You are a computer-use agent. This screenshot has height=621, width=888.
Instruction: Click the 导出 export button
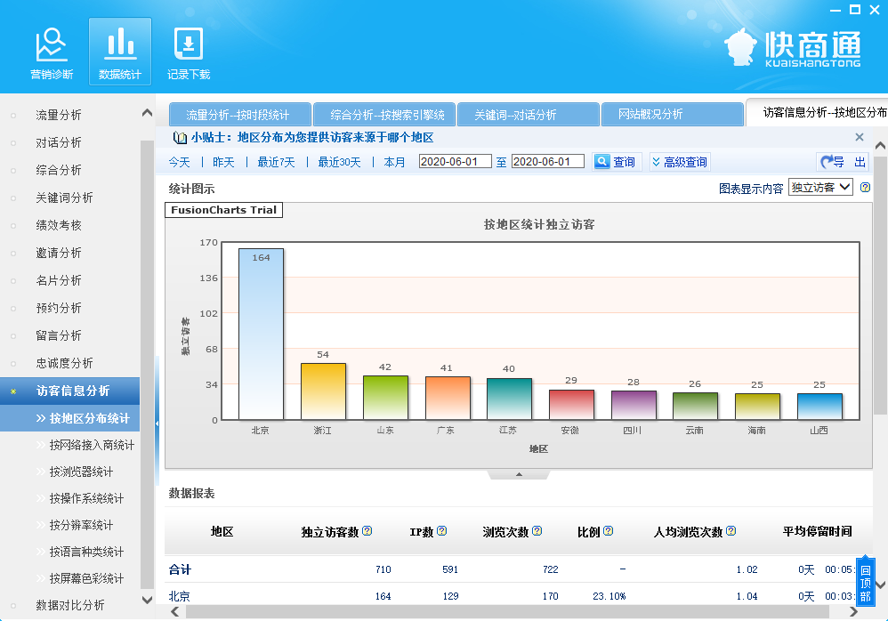pos(843,162)
